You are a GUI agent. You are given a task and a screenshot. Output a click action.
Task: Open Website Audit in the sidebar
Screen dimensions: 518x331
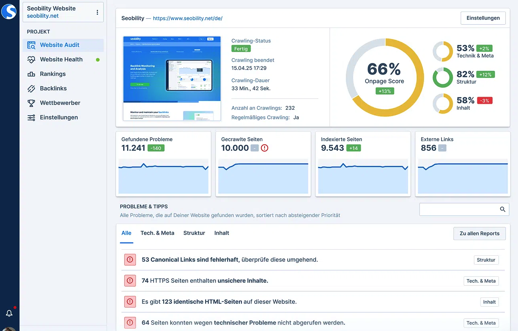[x=63, y=45]
